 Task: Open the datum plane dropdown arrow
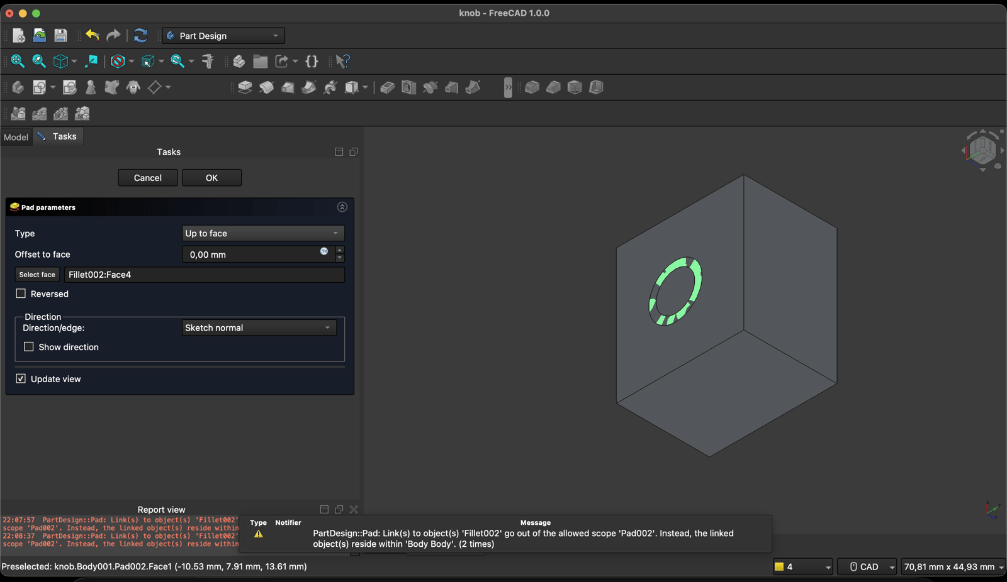pos(168,87)
